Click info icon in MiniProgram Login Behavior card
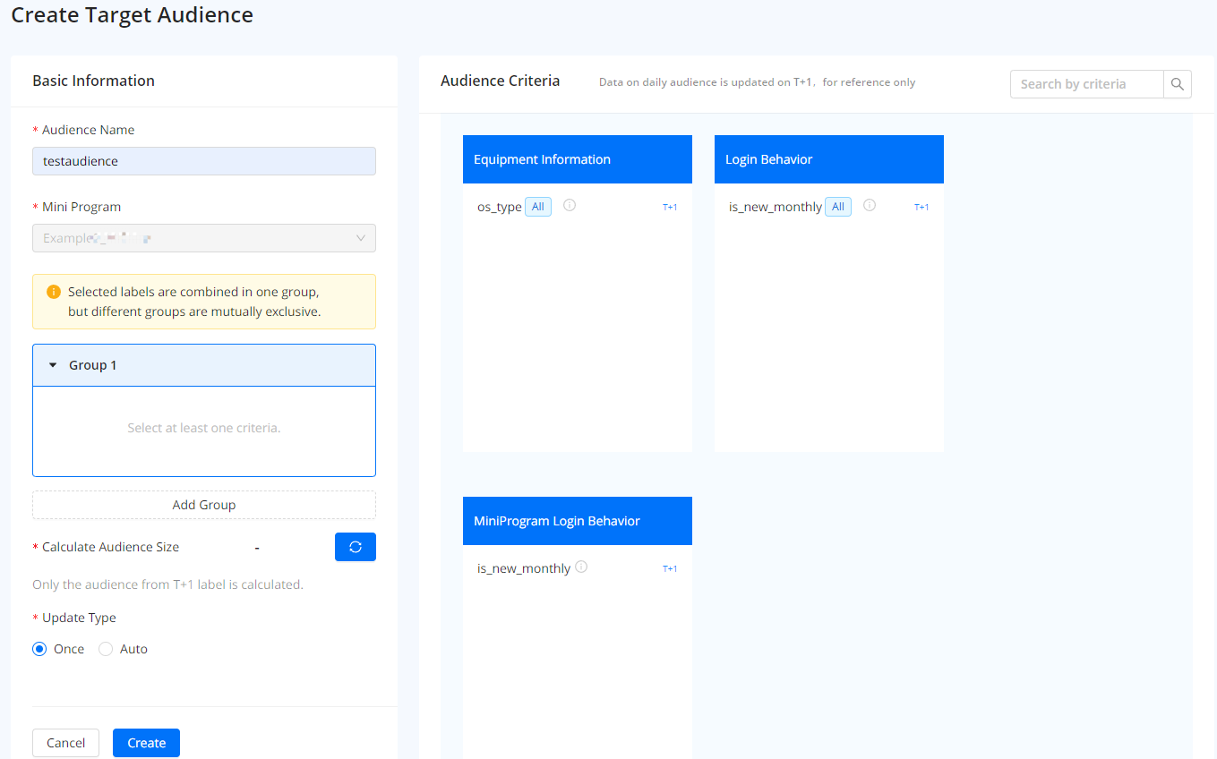The height and width of the screenshot is (759, 1217). (581, 567)
